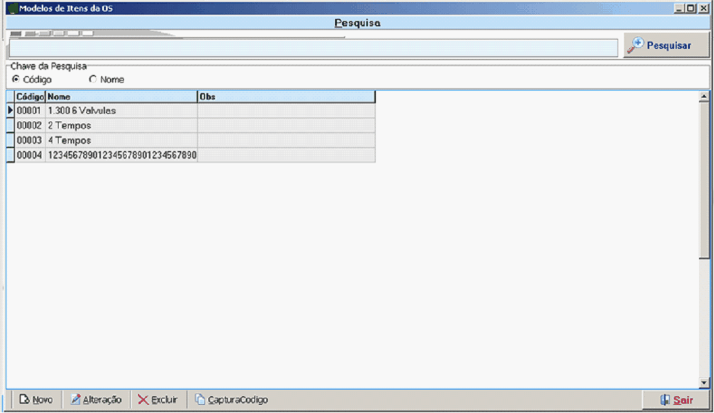Screen dimensions: 714x413
Task: Click the Alteração pencil icon
Action: click(76, 400)
